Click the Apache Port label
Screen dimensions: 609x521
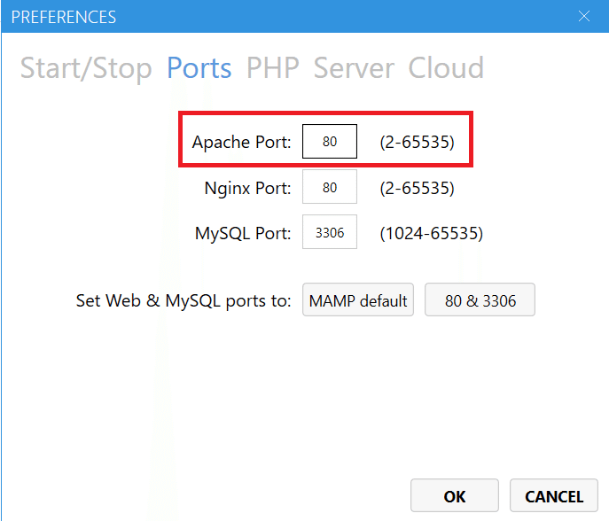pos(241,142)
